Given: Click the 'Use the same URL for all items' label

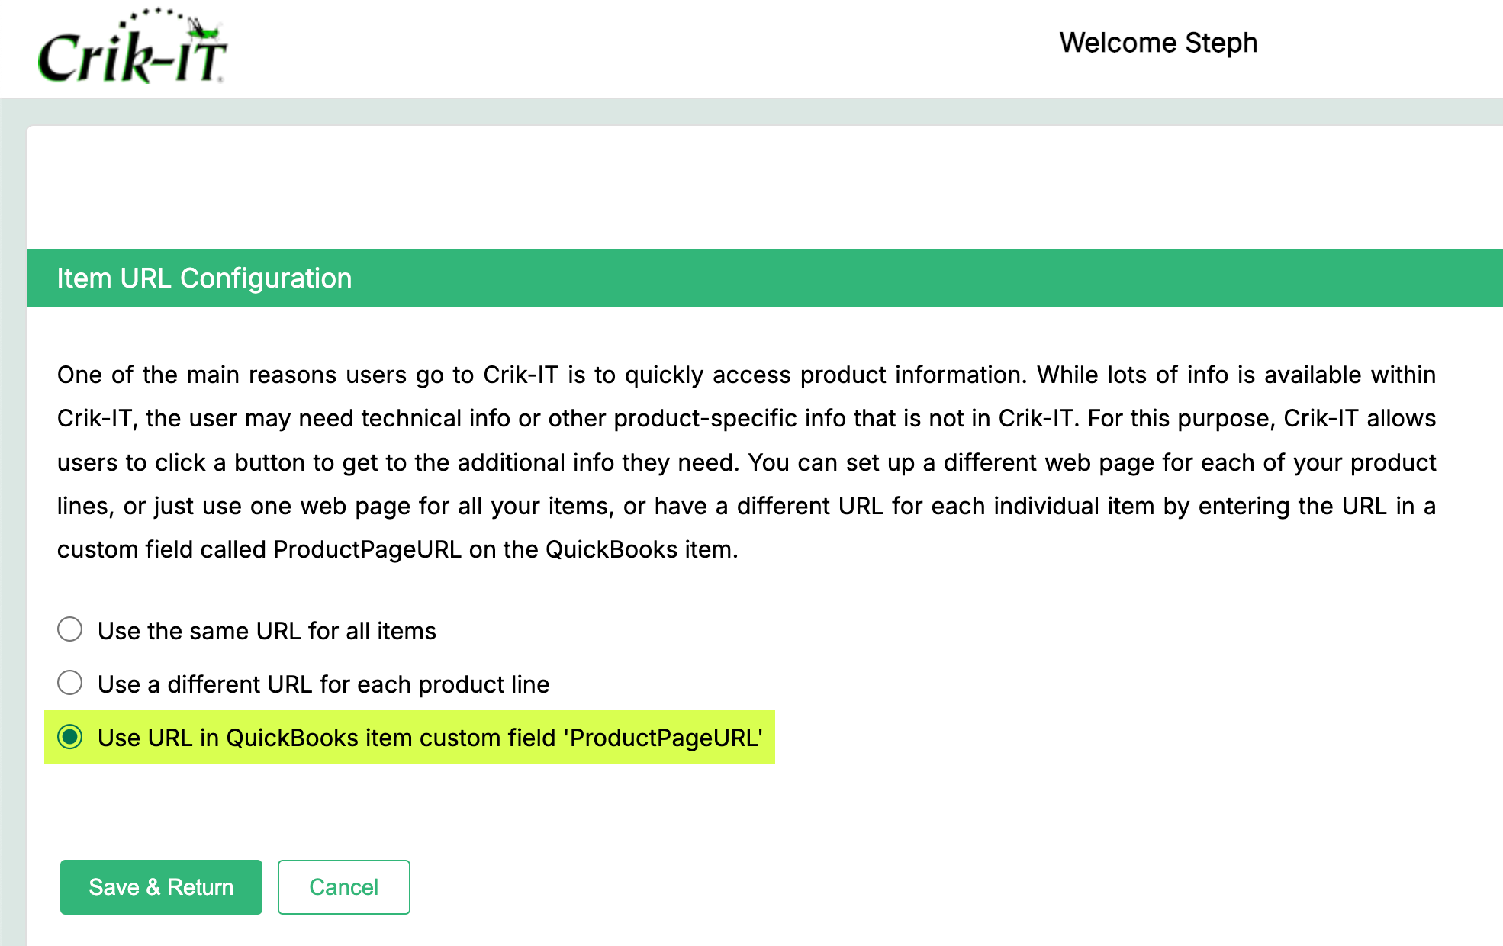Looking at the screenshot, I should coord(266,631).
